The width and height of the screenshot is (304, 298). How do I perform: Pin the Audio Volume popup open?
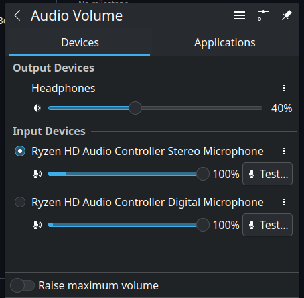point(287,15)
